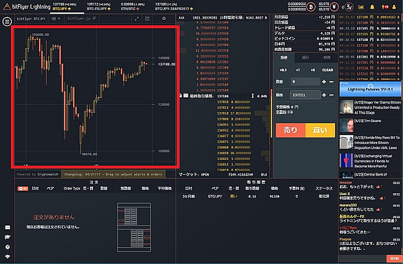
Task: Open the Powered by Cryptowatch link
Action: point(38,174)
